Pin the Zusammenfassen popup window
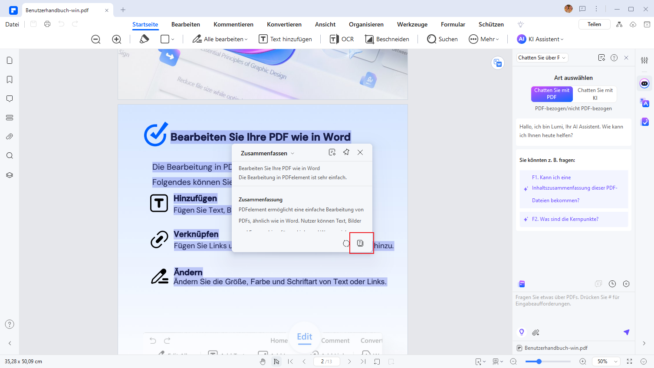Image resolution: width=654 pixels, height=368 pixels. [x=346, y=152]
